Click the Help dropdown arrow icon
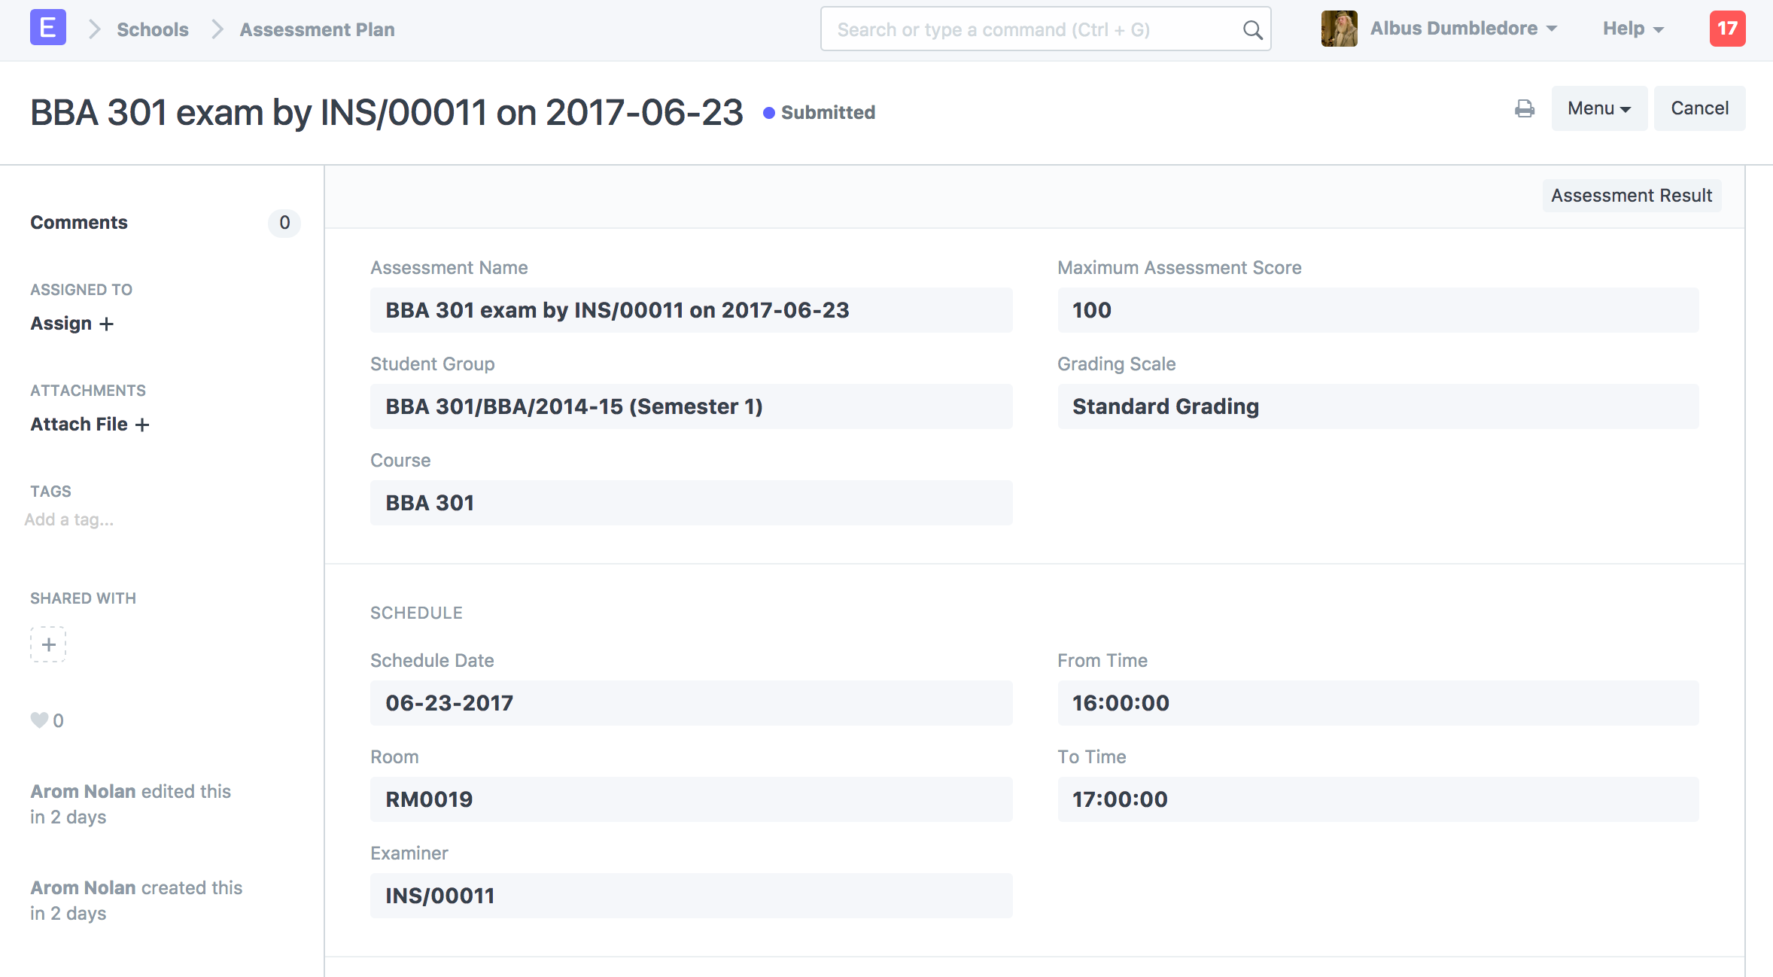The width and height of the screenshot is (1773, 977). [1661, 30]
